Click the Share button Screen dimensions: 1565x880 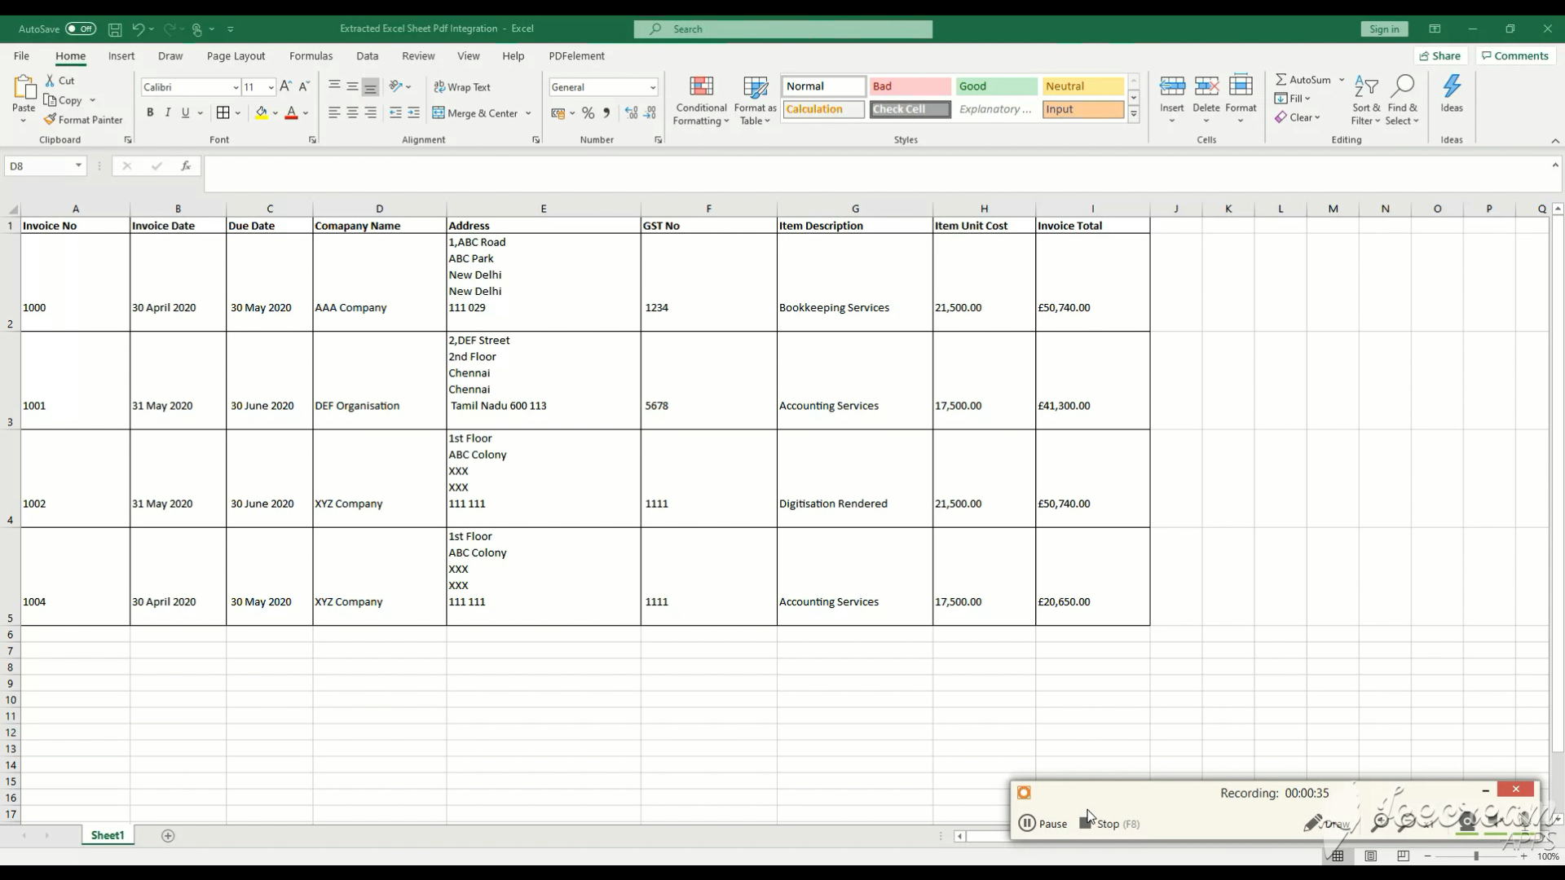coord(1439,56)
